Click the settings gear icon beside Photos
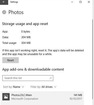The height and width of the screenshot is (105, 94). pos(4,12)
